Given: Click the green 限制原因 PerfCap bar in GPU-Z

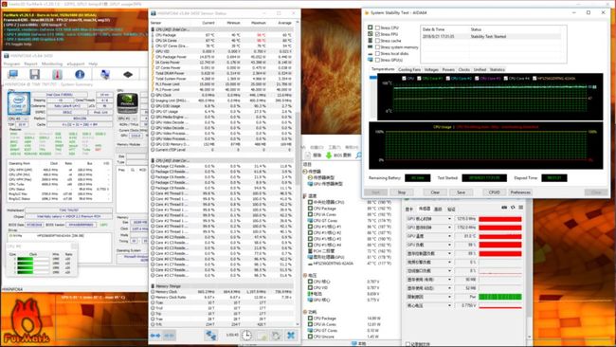Looking at the screenshot, I should tap(500, 297).
